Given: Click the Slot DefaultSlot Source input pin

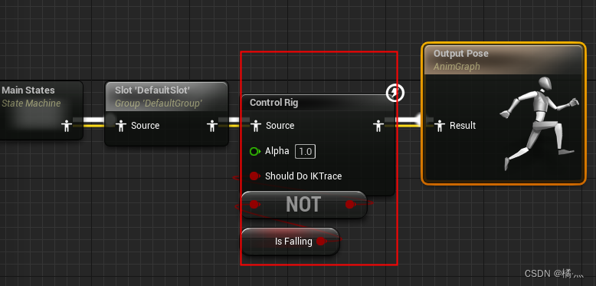Looking at the screenshot, I should (x=121, y=126).
